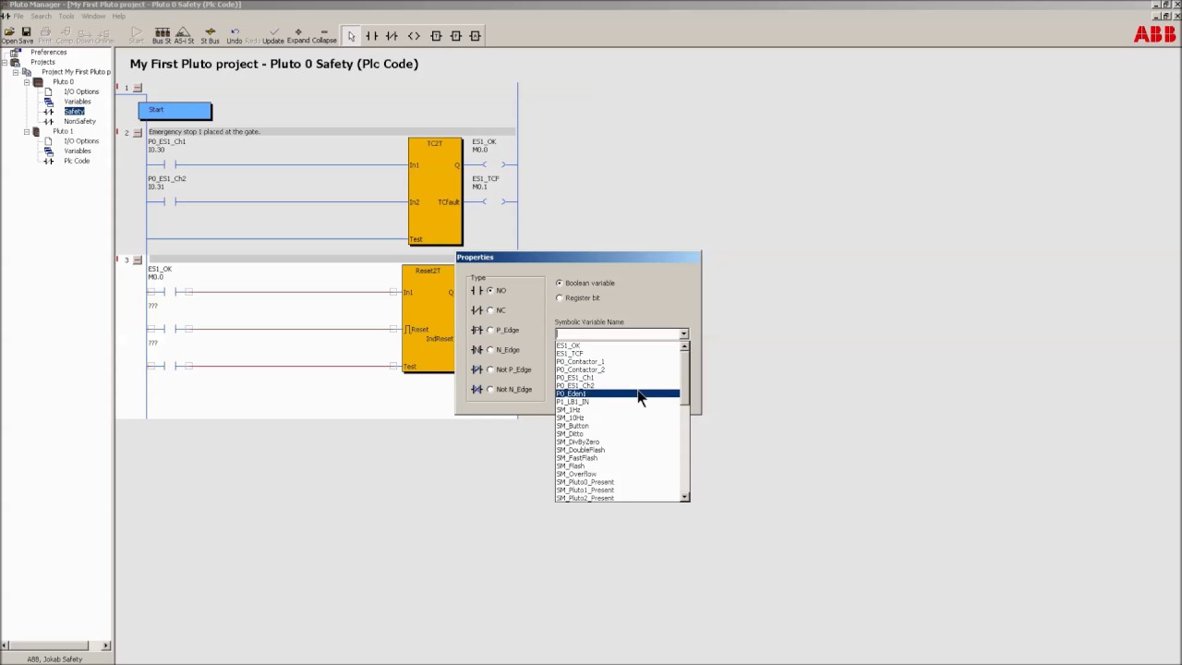The image size is (1182, 665).
Task: Click the Pluto 0 device icon
Action: [x=38, y=81]
